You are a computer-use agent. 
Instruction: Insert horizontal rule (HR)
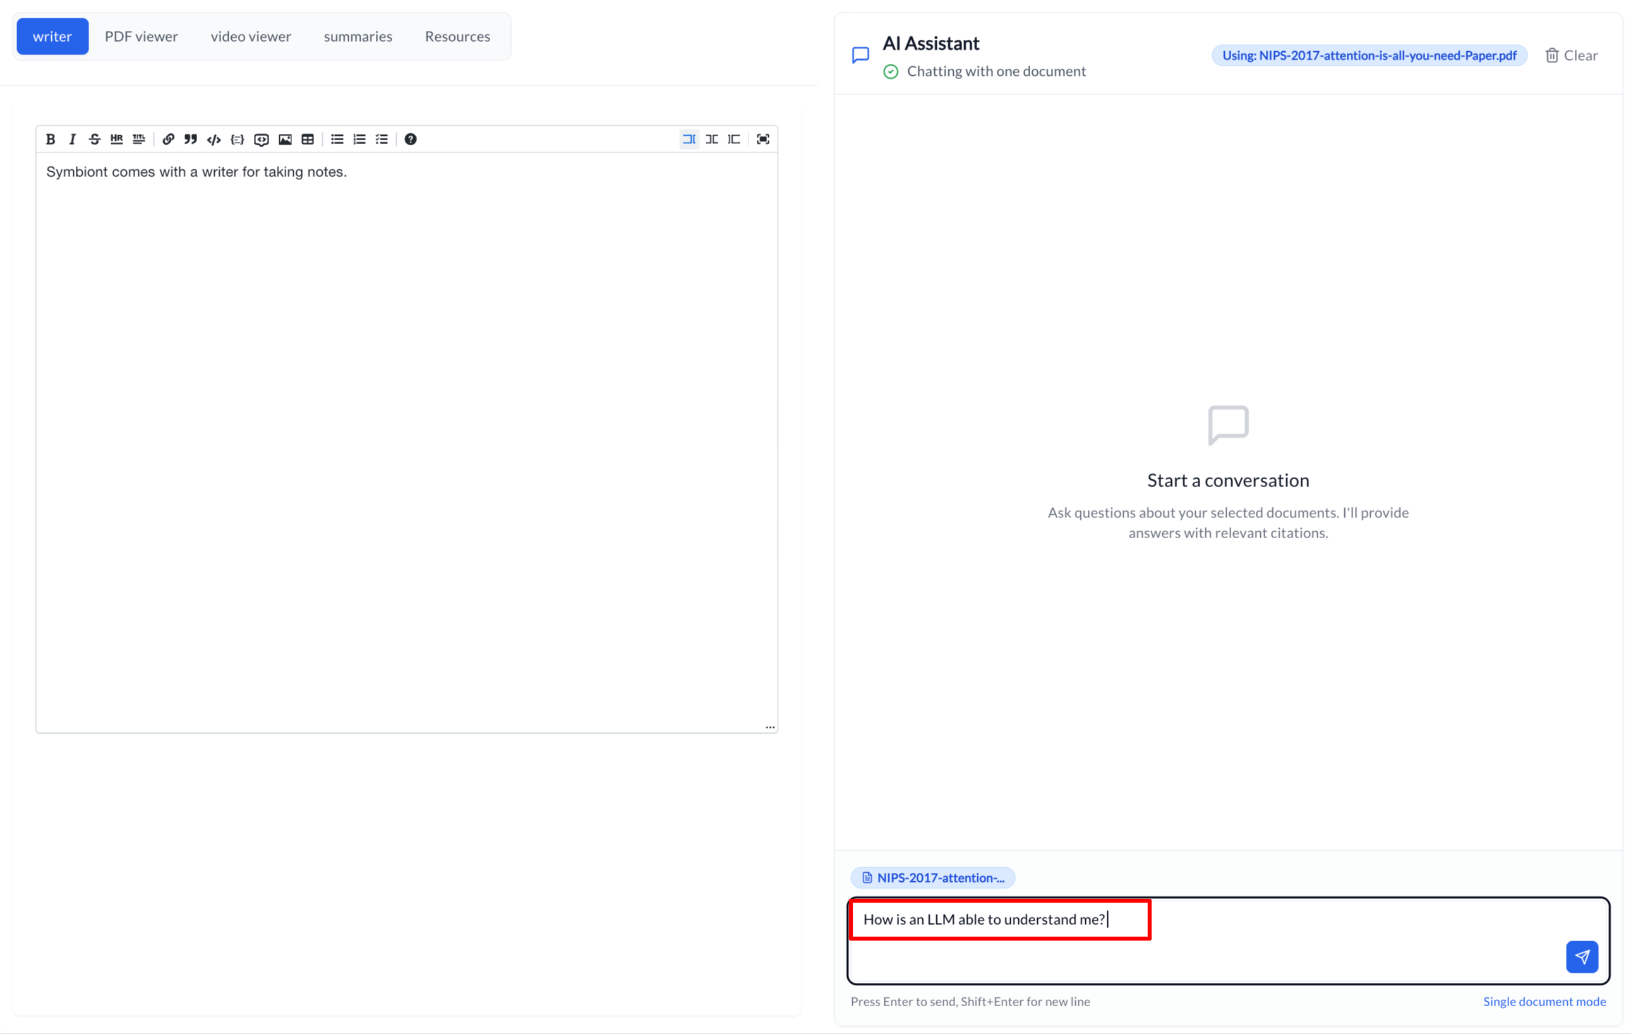point(116,140)
